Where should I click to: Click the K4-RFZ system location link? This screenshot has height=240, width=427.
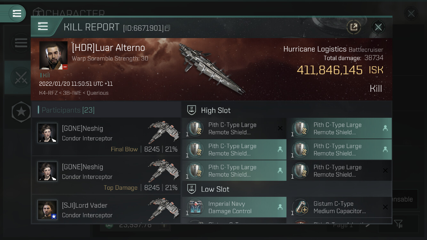point(46,93)
